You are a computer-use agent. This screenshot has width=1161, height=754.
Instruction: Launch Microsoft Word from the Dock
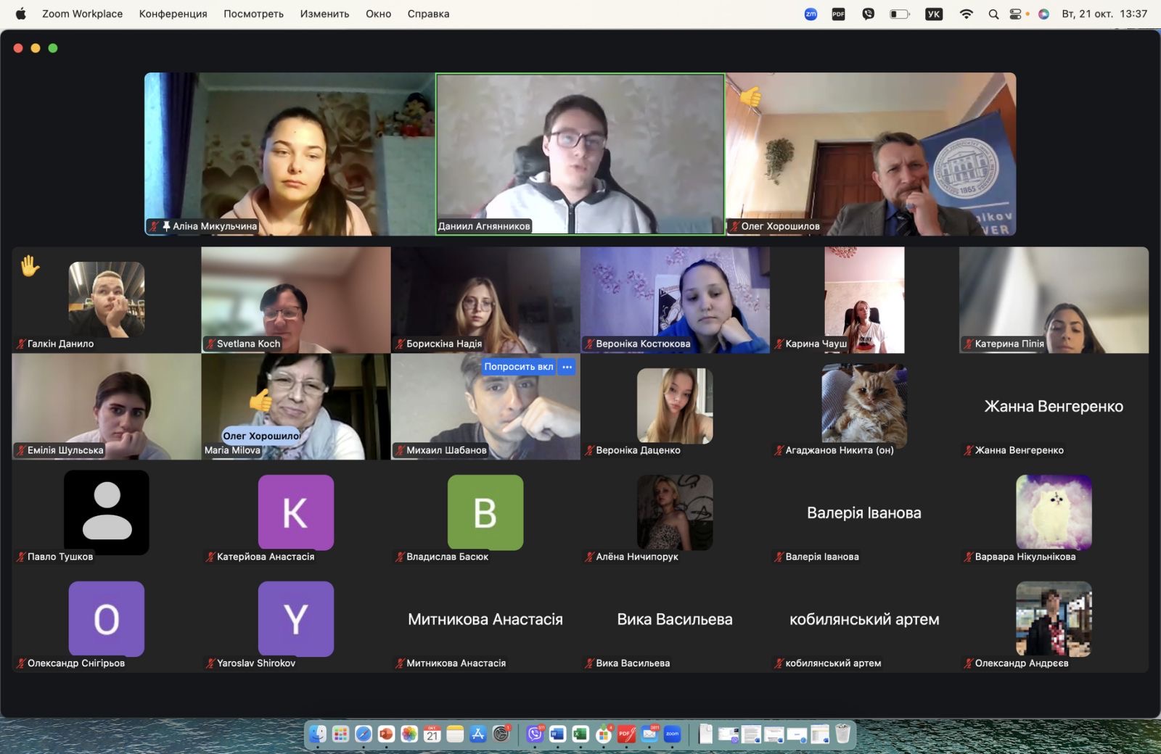coord(557,734)
